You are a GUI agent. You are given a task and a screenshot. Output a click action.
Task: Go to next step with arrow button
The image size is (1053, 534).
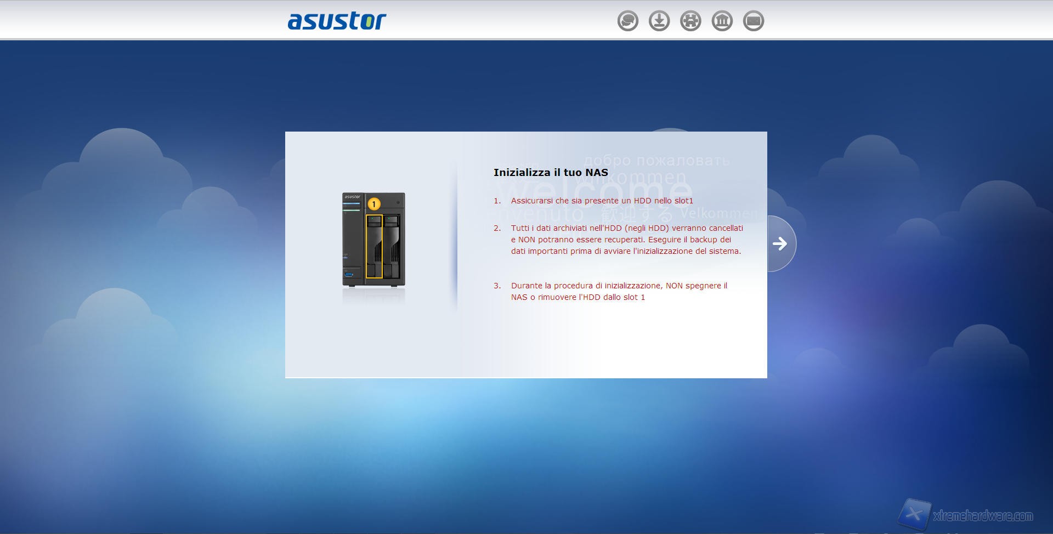coord(779,243)
